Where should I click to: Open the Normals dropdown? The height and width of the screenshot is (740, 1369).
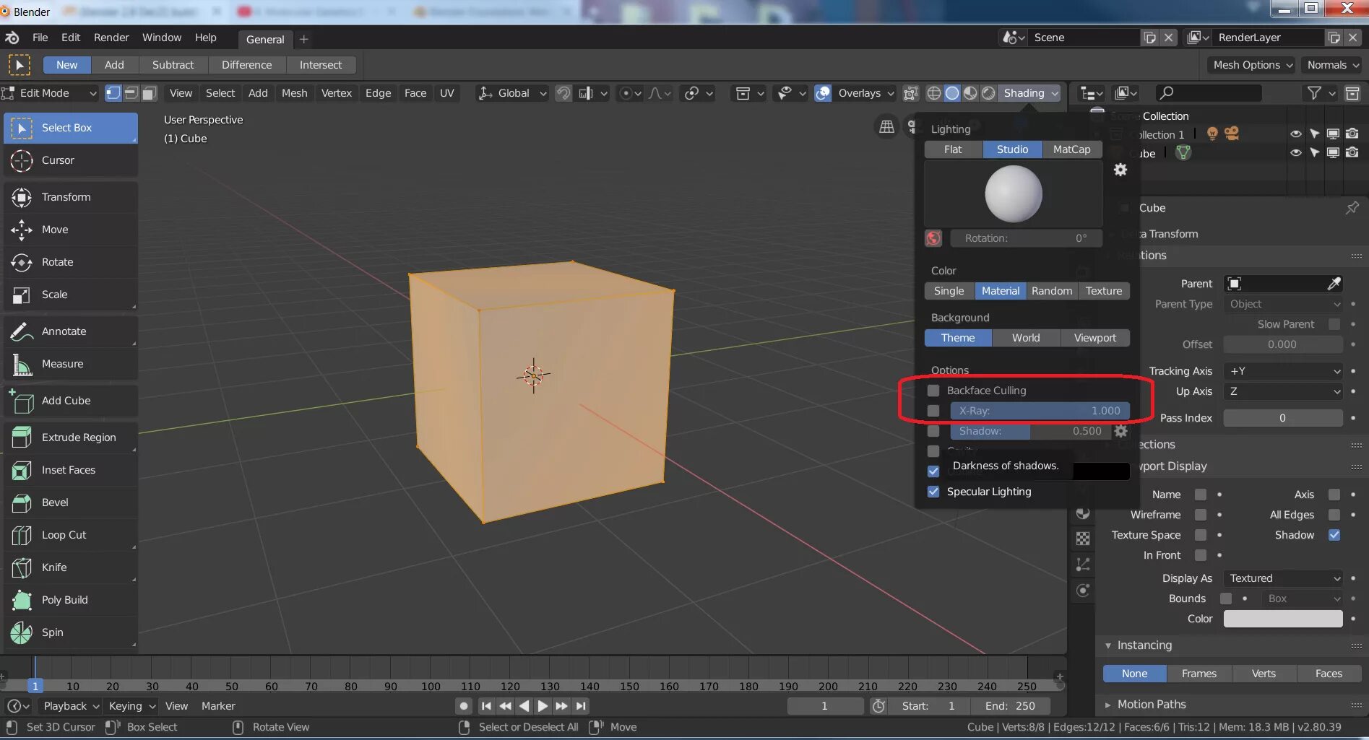(x=1333, y=65)
